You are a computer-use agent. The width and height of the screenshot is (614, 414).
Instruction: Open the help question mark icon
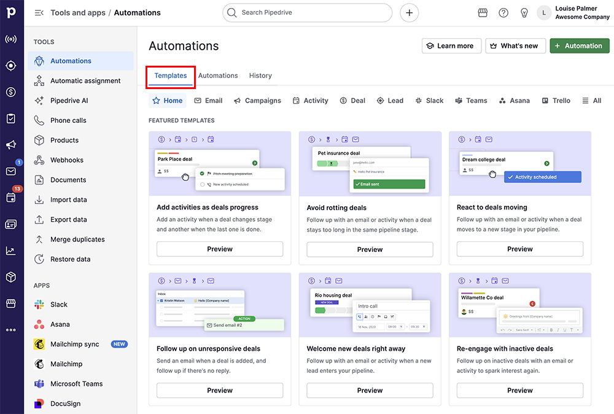point(503,12)
